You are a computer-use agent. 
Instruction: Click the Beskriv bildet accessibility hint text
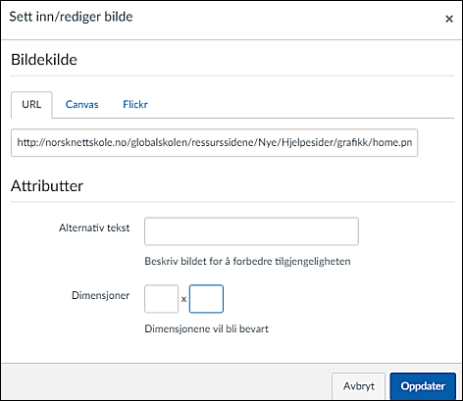[x=247, y=262]
